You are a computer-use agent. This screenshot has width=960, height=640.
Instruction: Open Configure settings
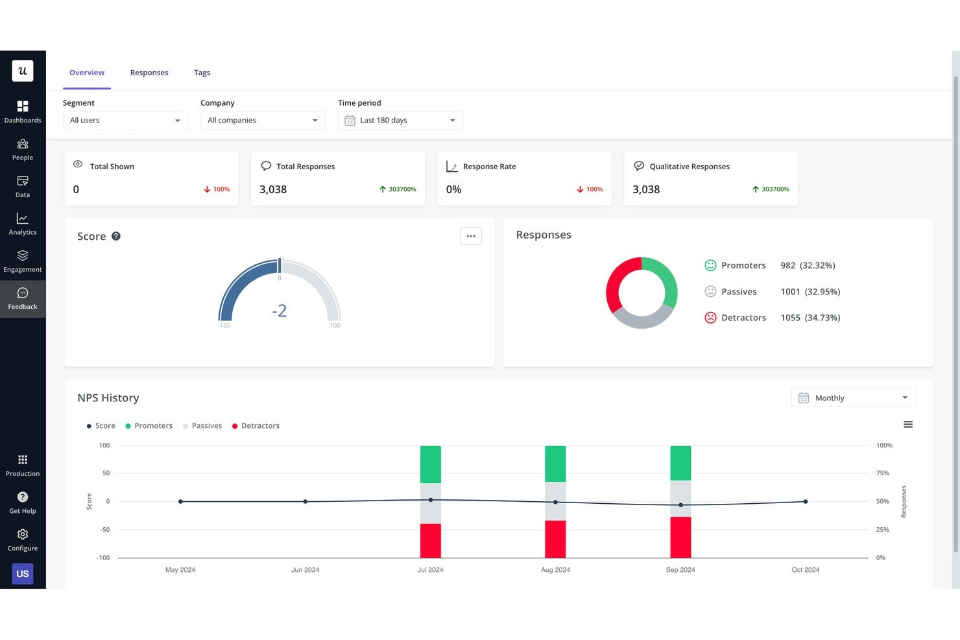click(23, 539)
